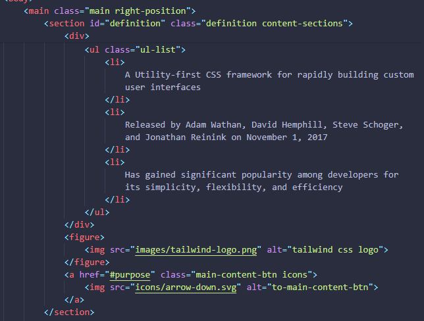Place cursor on the opening main tag name

[39, 11]
